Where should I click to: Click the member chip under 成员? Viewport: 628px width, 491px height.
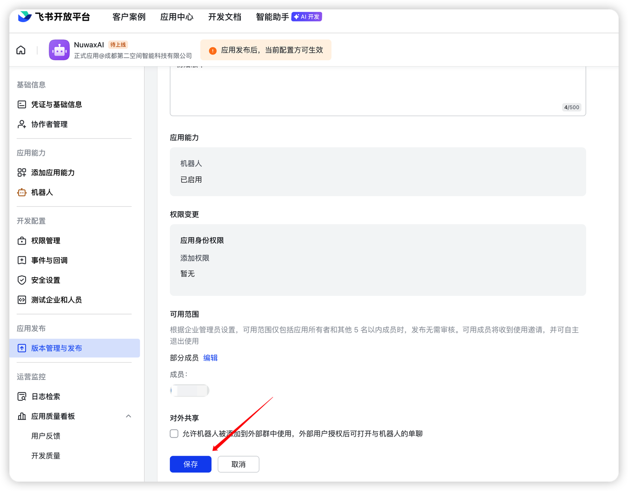click(190, 391)
